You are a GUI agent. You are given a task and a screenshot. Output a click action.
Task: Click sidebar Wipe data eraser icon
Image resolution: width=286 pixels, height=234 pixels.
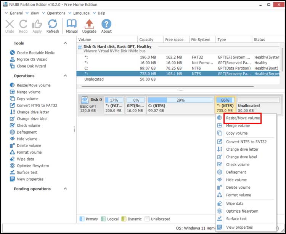coord(12,159)
